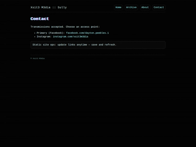Open the facebook.com/dayton.peebles.1 link

(87, 33)
